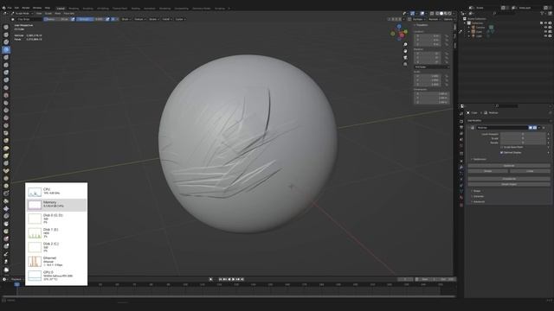Open the Modifiers wrench tab in Properties
Screen dimensions: 554x311
(461, 168)
